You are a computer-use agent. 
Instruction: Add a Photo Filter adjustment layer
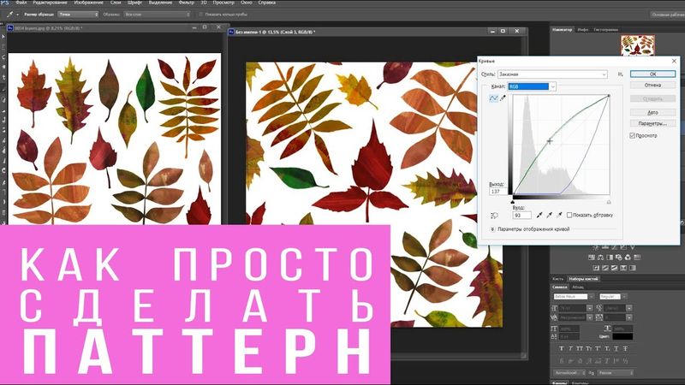coord(619,258)
